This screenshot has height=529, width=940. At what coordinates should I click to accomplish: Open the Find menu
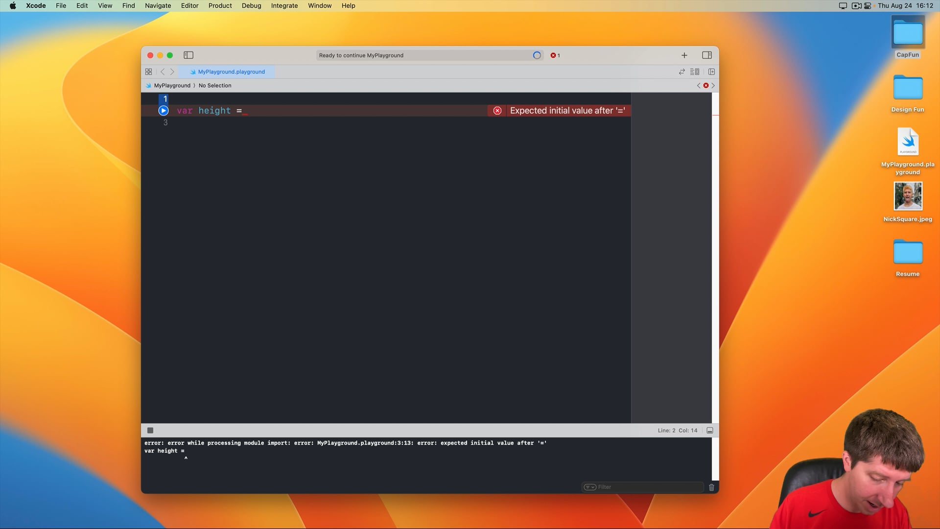128,6
